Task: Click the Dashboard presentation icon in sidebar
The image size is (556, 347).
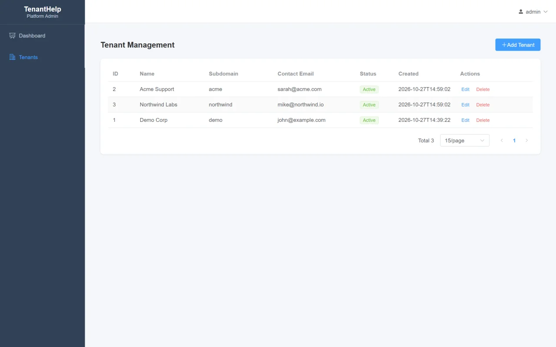Action: click(x=12, y=36)
